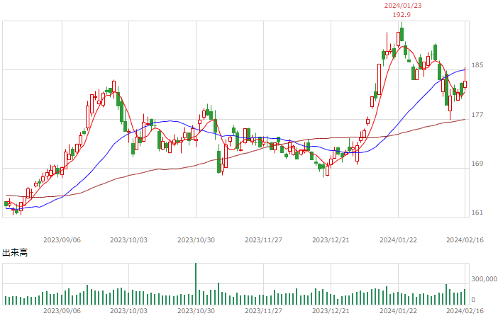Click 2023/12/21 date under price chart
The image size is (498, 316).
[331, 240]
